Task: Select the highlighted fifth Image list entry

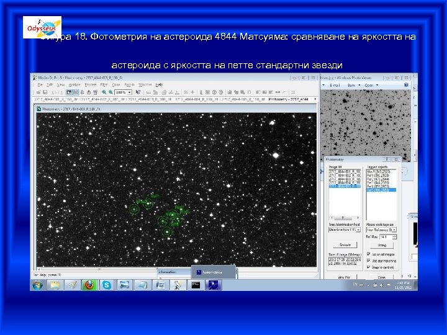Action: click(x=345, y=186)
